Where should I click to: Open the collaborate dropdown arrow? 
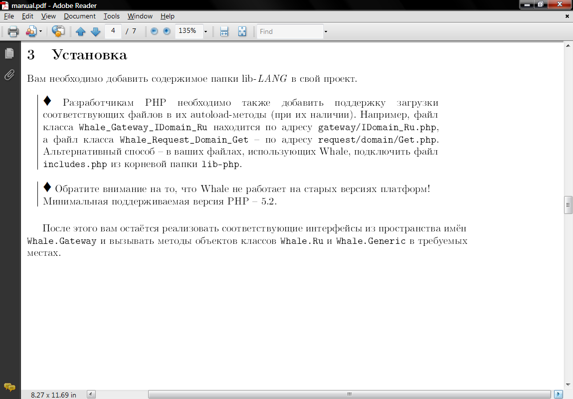(41, 31)
